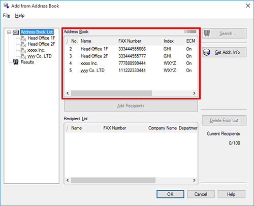Click the Head Office 1F tree icon
Screen dimensions: 254x206
[x=23, y=38]
